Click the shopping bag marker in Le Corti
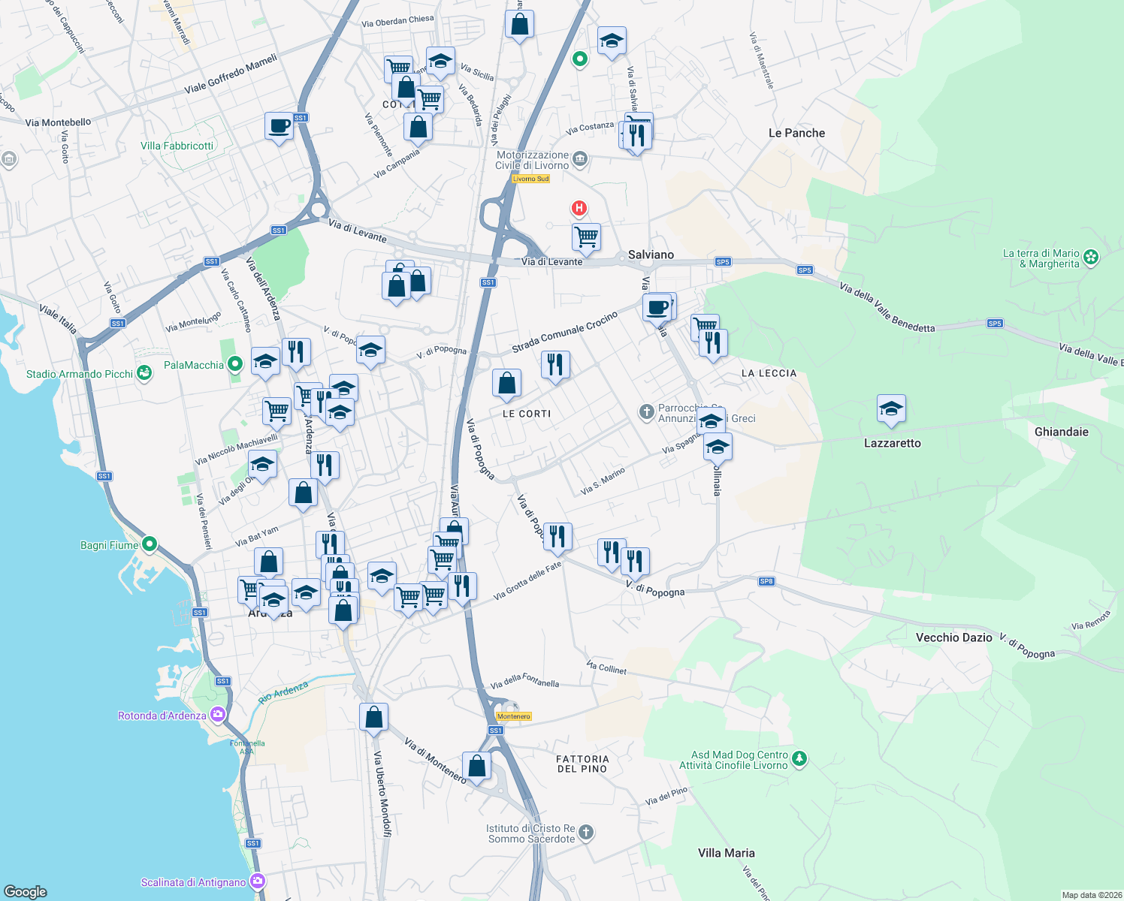Viewport: 1124px width, 901px height. click(x=506, y=384)
